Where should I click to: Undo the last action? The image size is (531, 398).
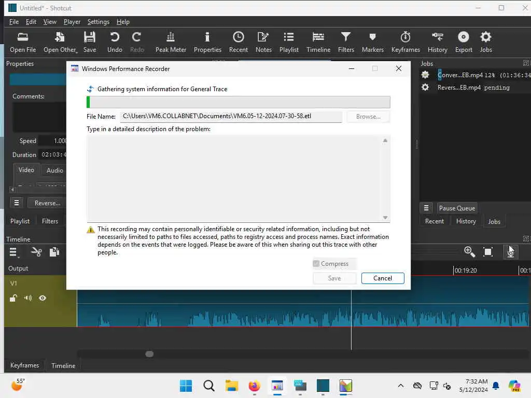[x=115, y=42]
